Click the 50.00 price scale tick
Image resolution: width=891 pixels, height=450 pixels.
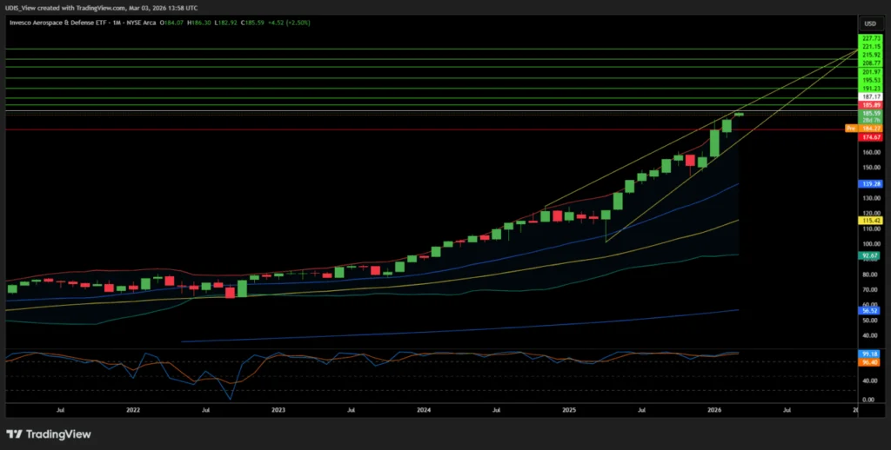871,321
